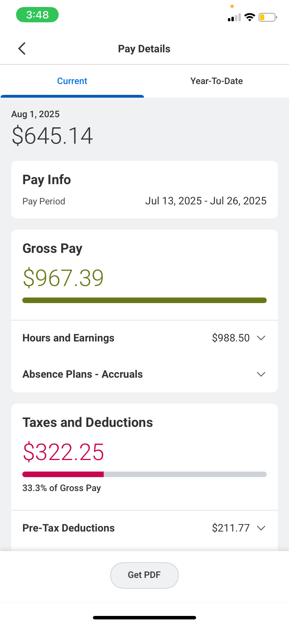Click the green Gross Pay progress bar

[144, 300]
